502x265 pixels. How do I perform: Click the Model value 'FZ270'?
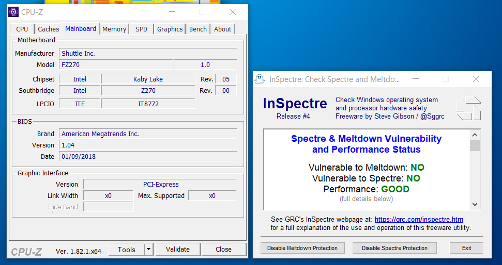click(116, 65)
